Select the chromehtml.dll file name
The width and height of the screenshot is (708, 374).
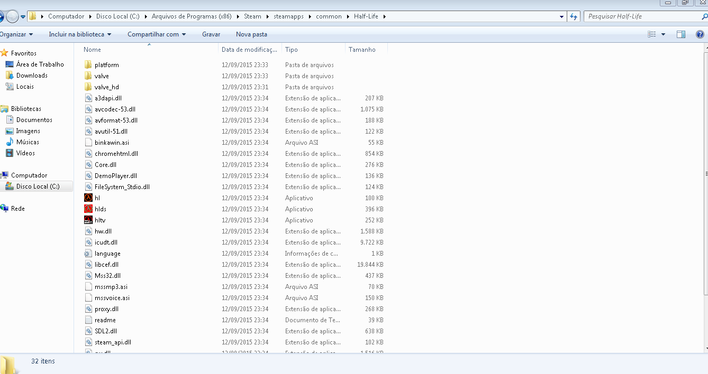(x=116, y=153)
